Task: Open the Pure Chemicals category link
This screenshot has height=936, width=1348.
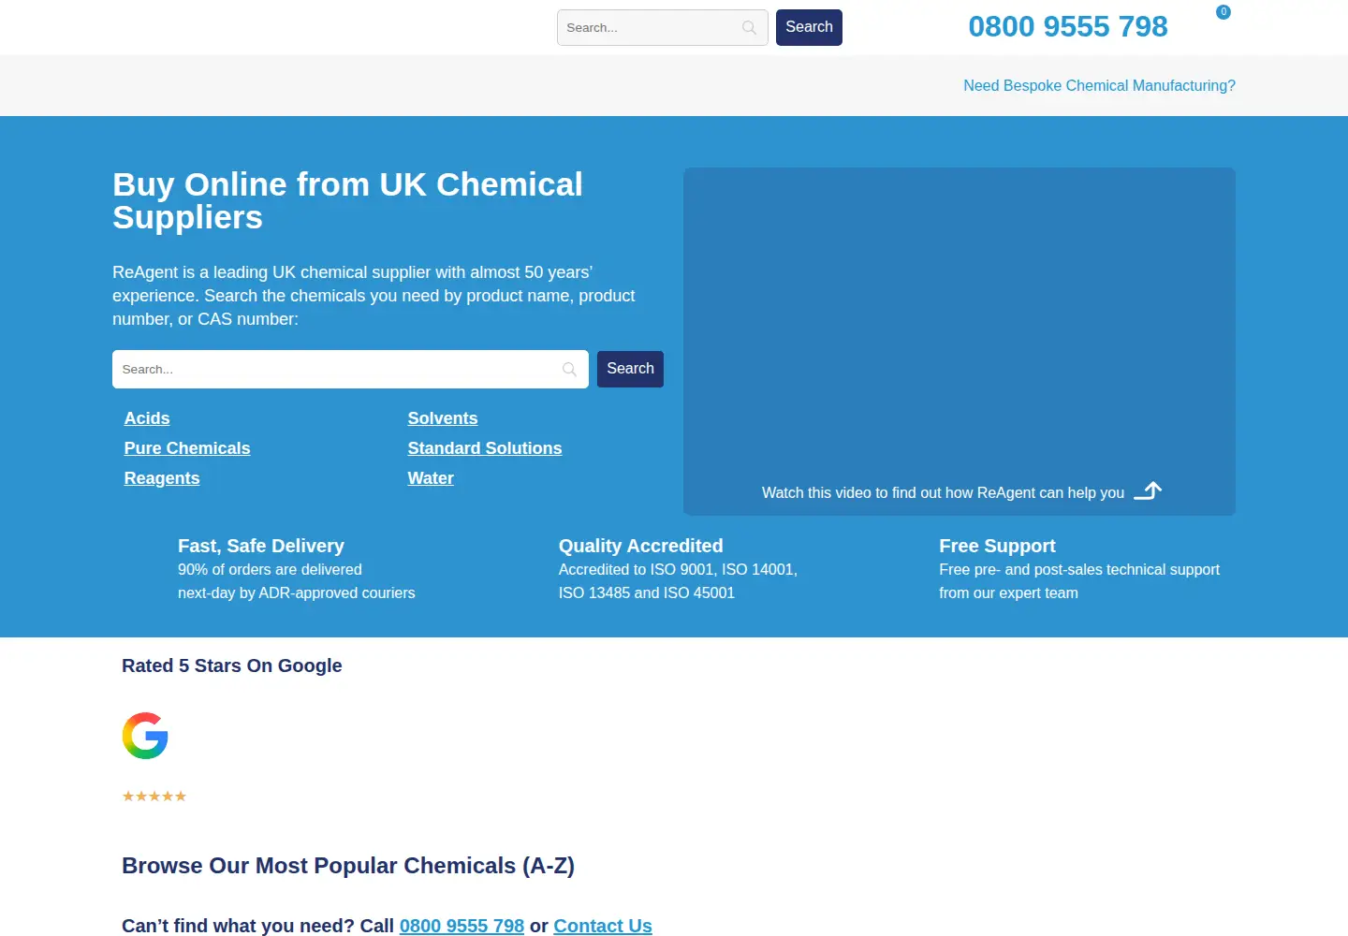Action: 187,448
